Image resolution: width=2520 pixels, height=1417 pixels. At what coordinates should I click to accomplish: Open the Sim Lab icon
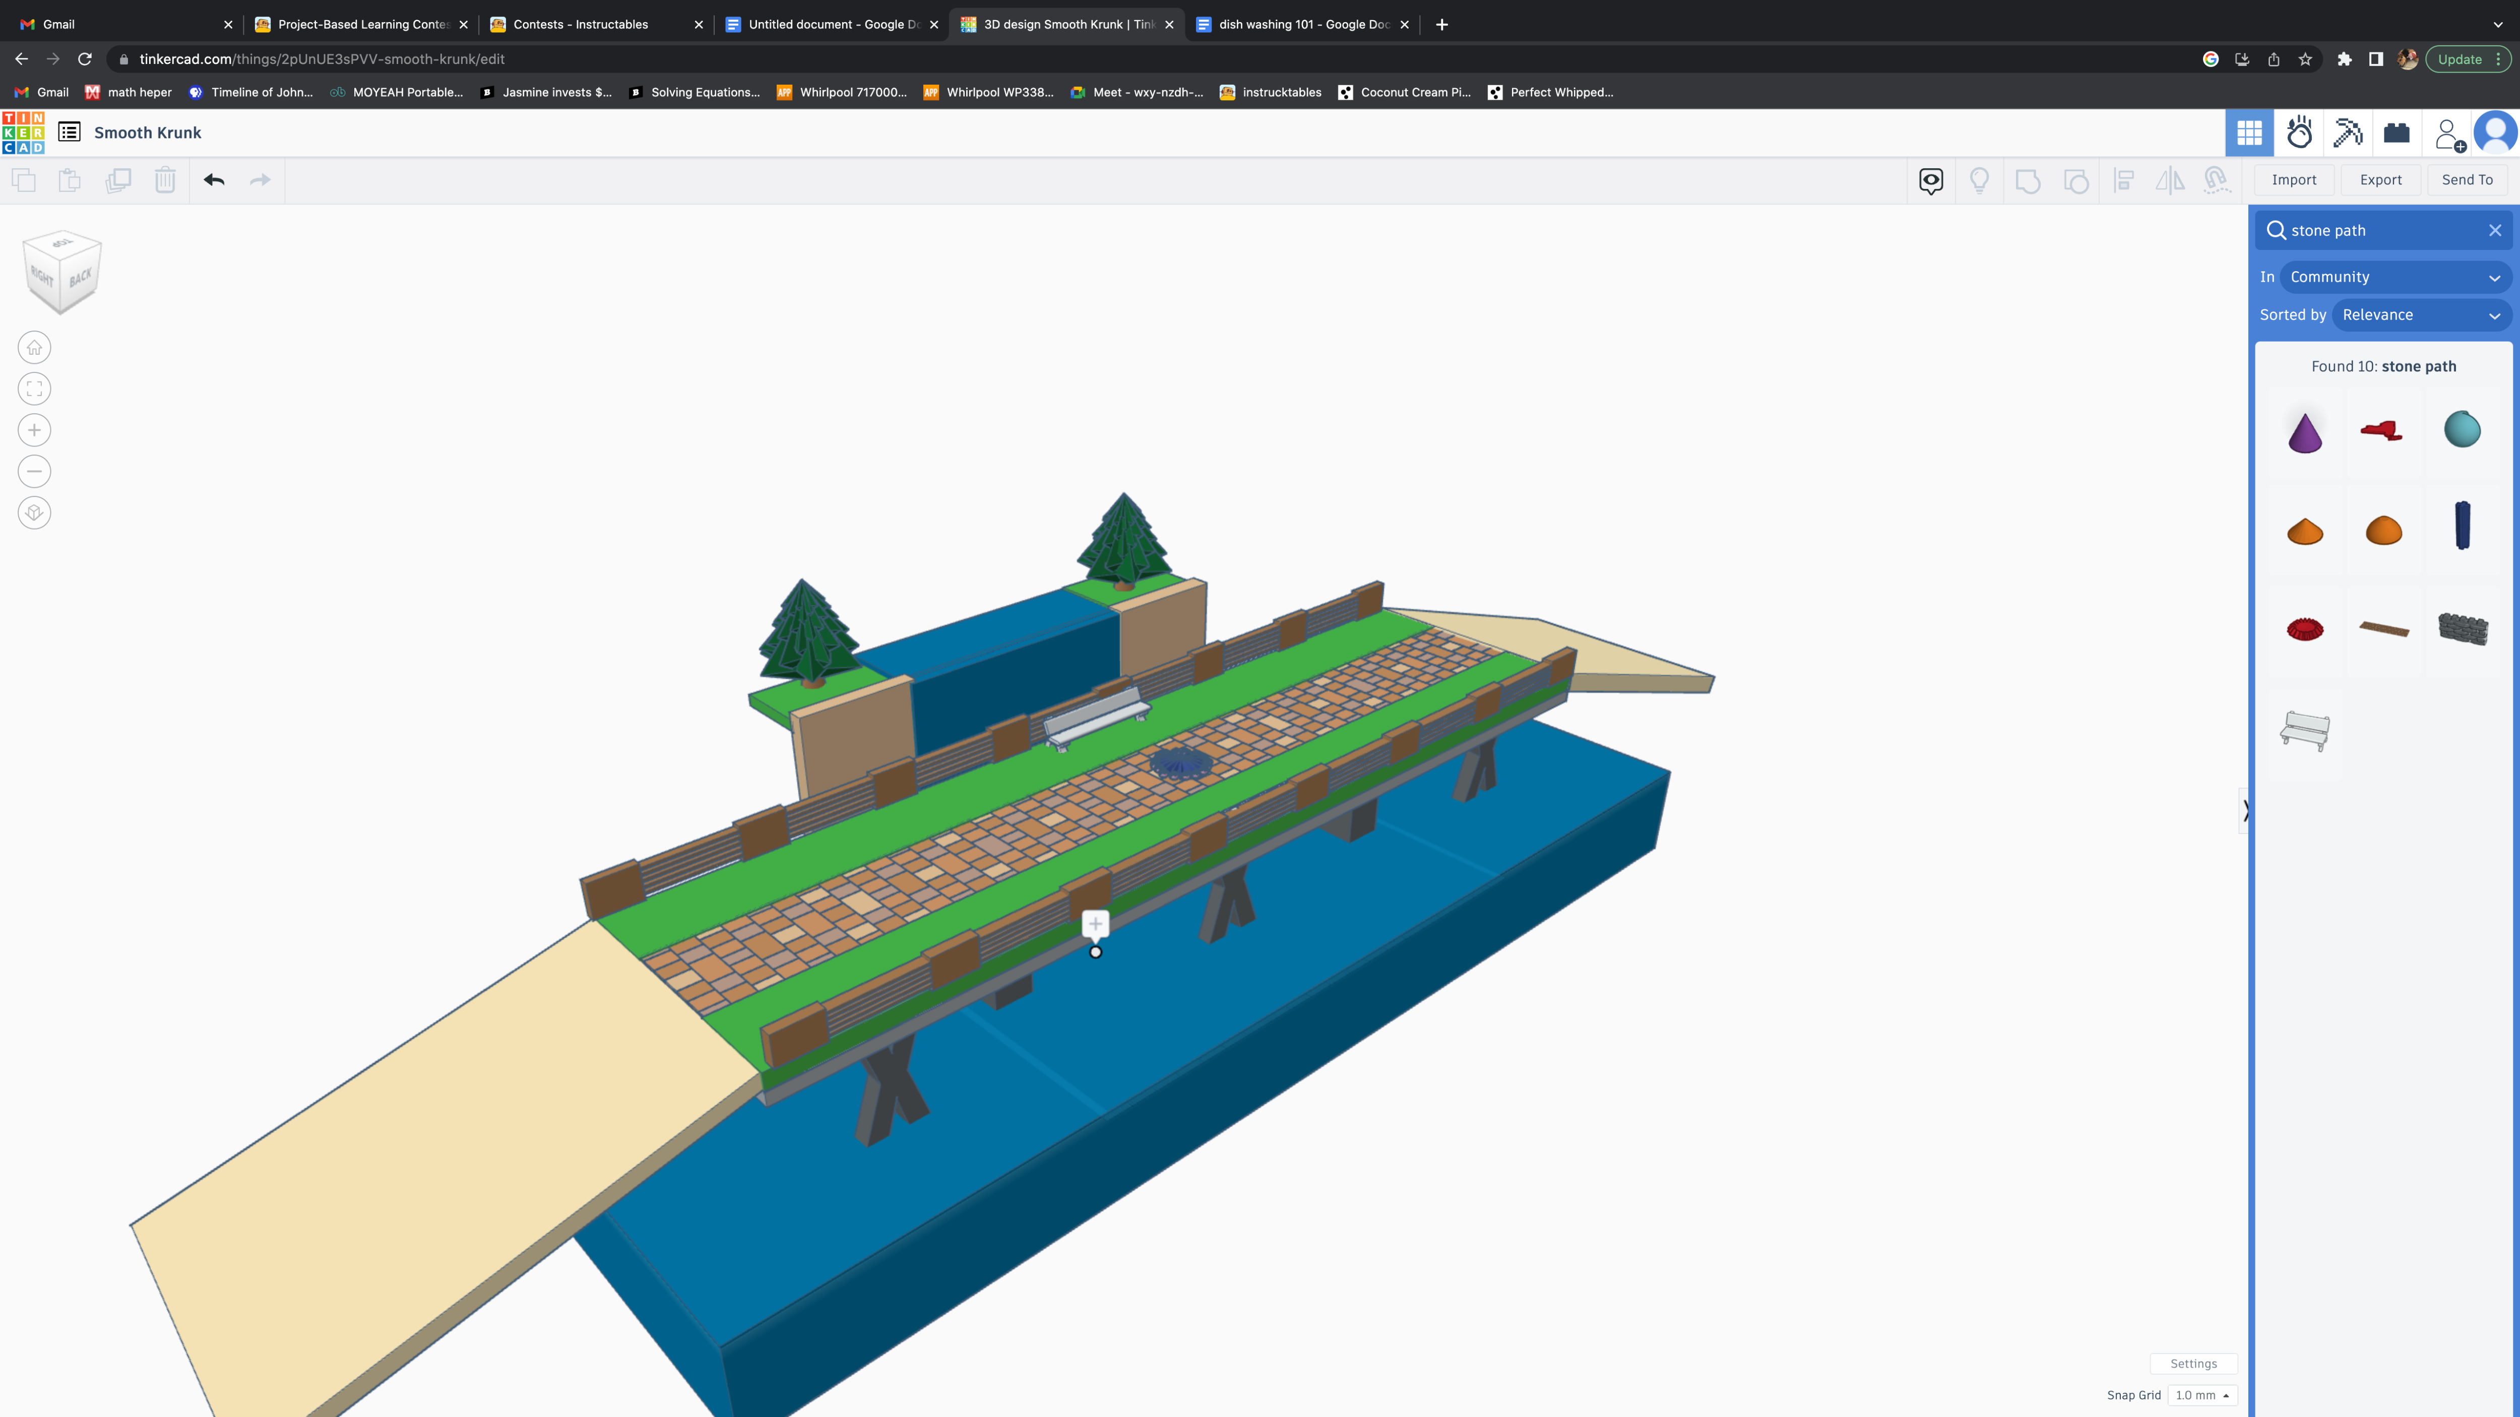(x=2299, y=133)
